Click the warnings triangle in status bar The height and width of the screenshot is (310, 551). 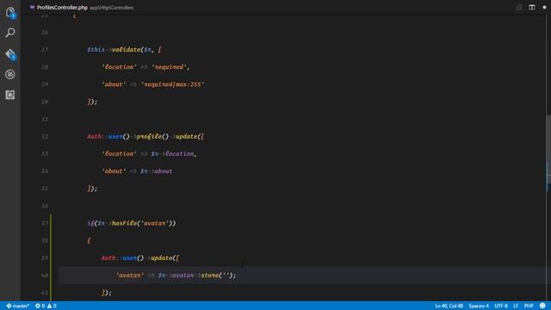pyautogui.click(x=50, y=306)
